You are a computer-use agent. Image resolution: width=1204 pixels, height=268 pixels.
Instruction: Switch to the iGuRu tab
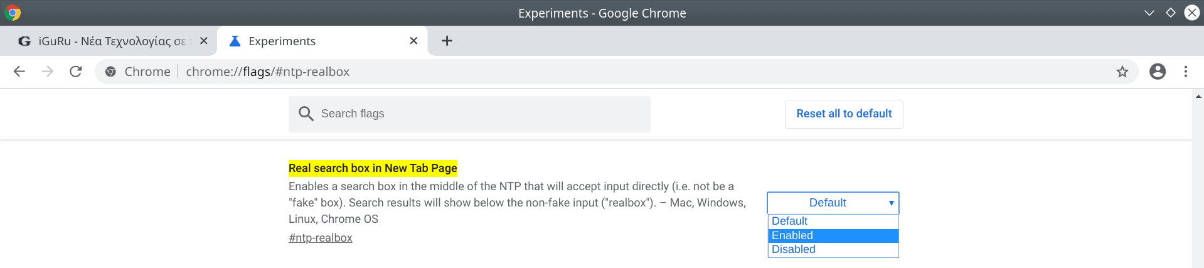(107, 41)
